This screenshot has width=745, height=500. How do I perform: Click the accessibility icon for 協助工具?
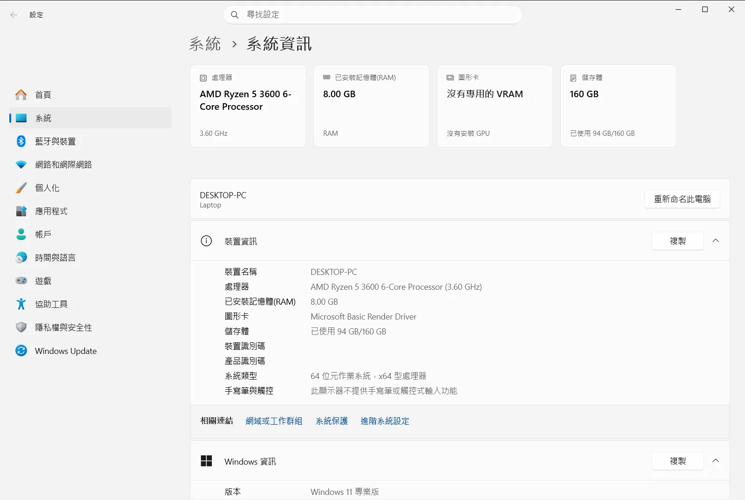pos(21,304)
